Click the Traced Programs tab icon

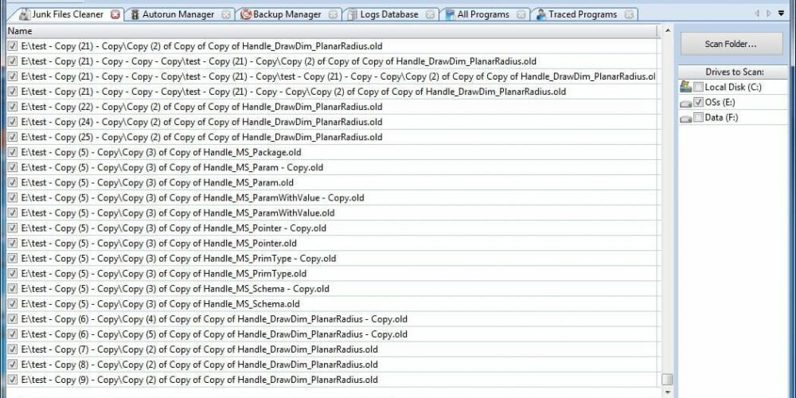(x=541, y=14)
